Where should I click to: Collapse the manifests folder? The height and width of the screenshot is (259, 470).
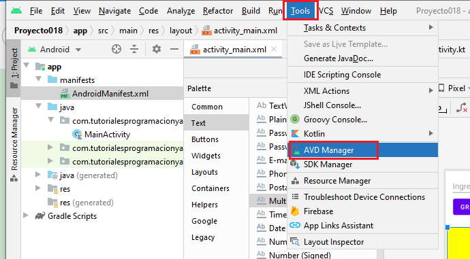click(38, 80)
